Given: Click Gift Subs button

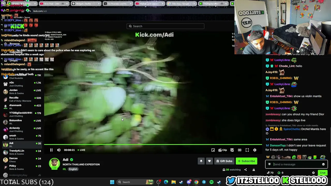Looking at the screenshot, I should [x=224, y=161].
